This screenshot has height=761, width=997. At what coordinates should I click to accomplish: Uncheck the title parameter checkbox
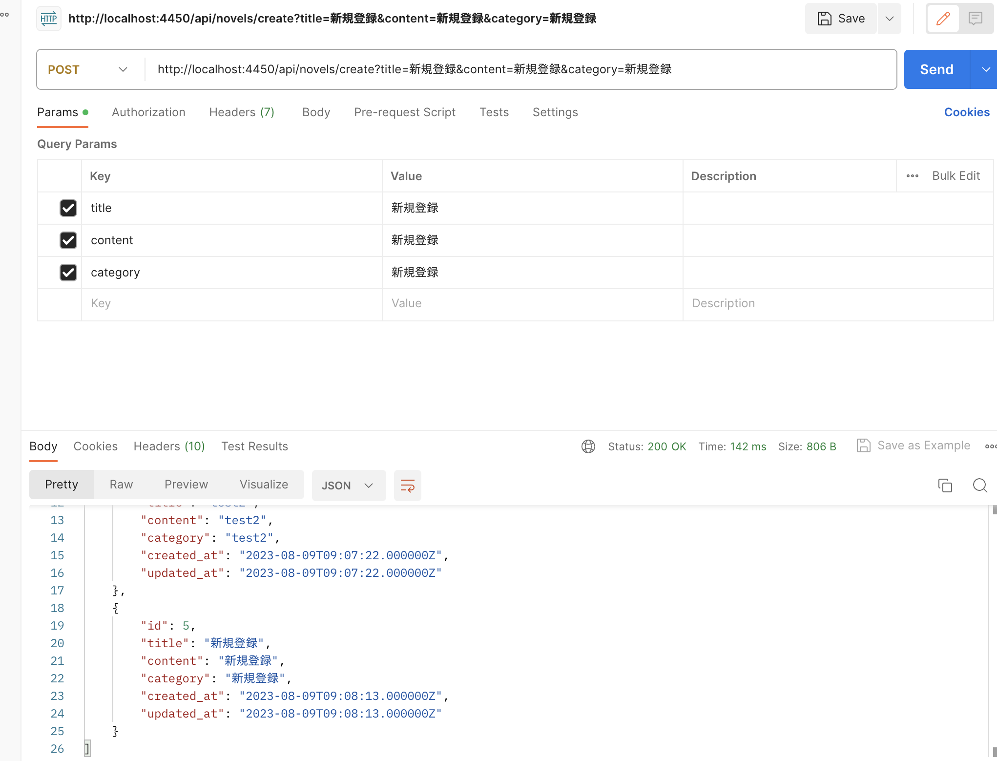click(68, 208)
